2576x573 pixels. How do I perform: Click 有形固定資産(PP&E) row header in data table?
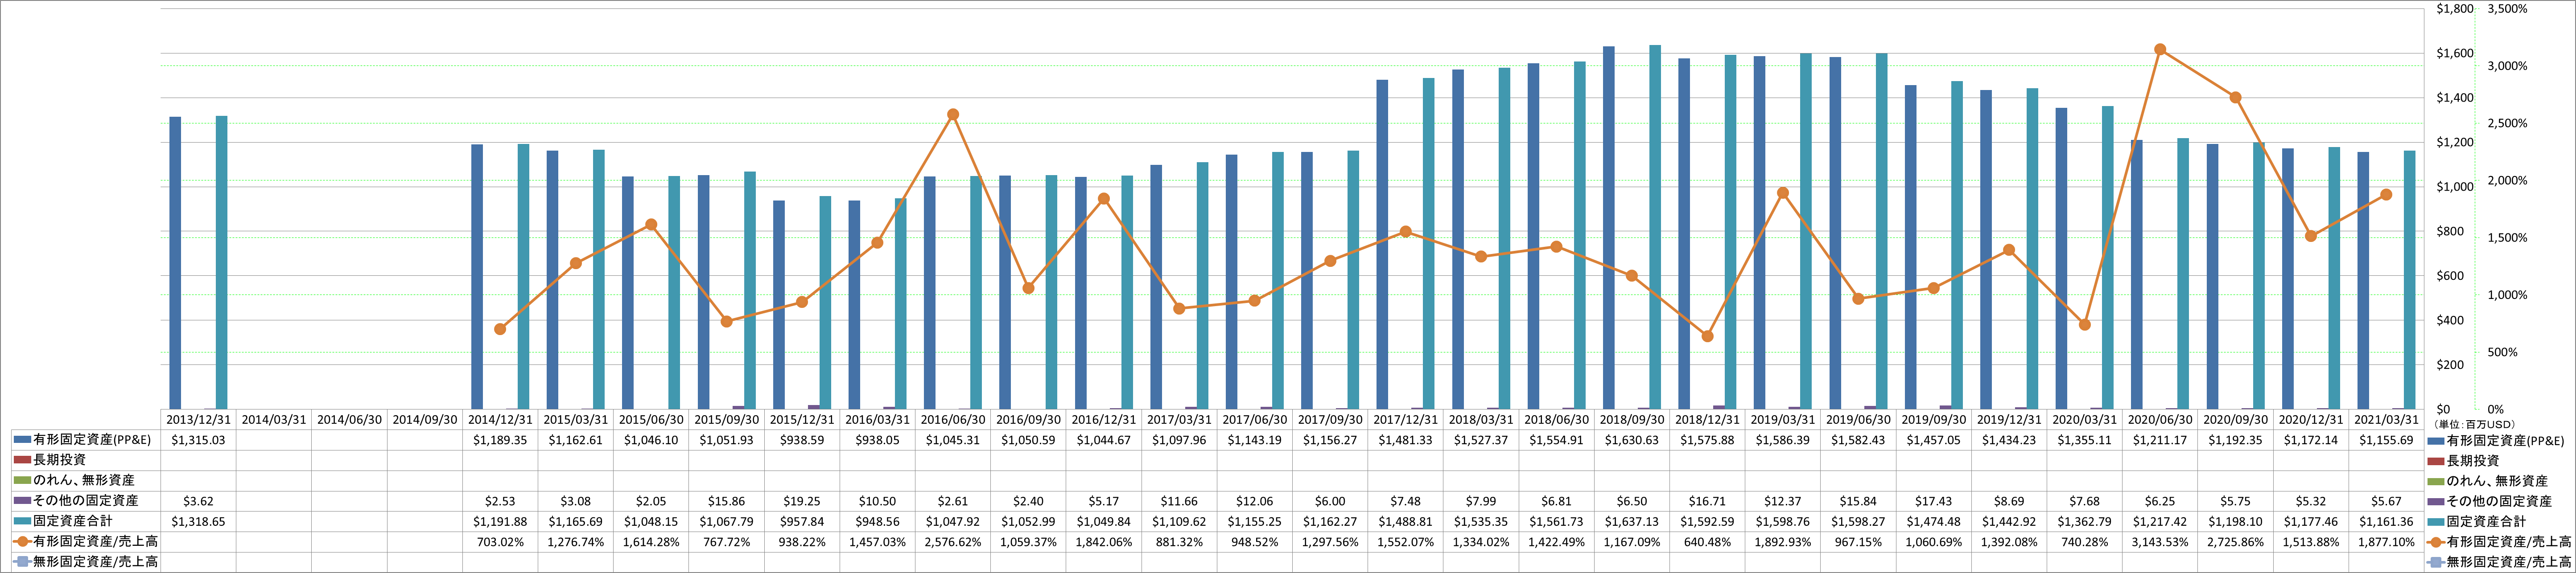[x=92, y=440]
